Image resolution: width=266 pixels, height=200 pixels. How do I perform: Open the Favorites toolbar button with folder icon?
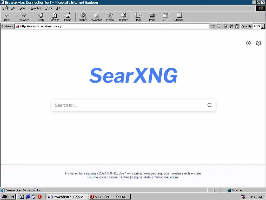click(x=96, y=17)
